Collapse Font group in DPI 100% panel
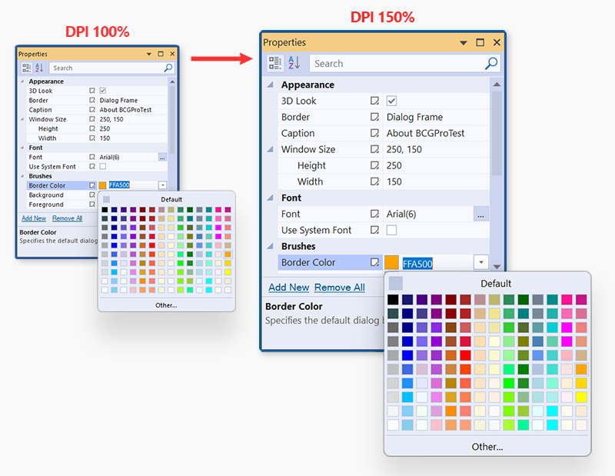The image size is (615, 476). pyautogui.click(x=22, y=148)
